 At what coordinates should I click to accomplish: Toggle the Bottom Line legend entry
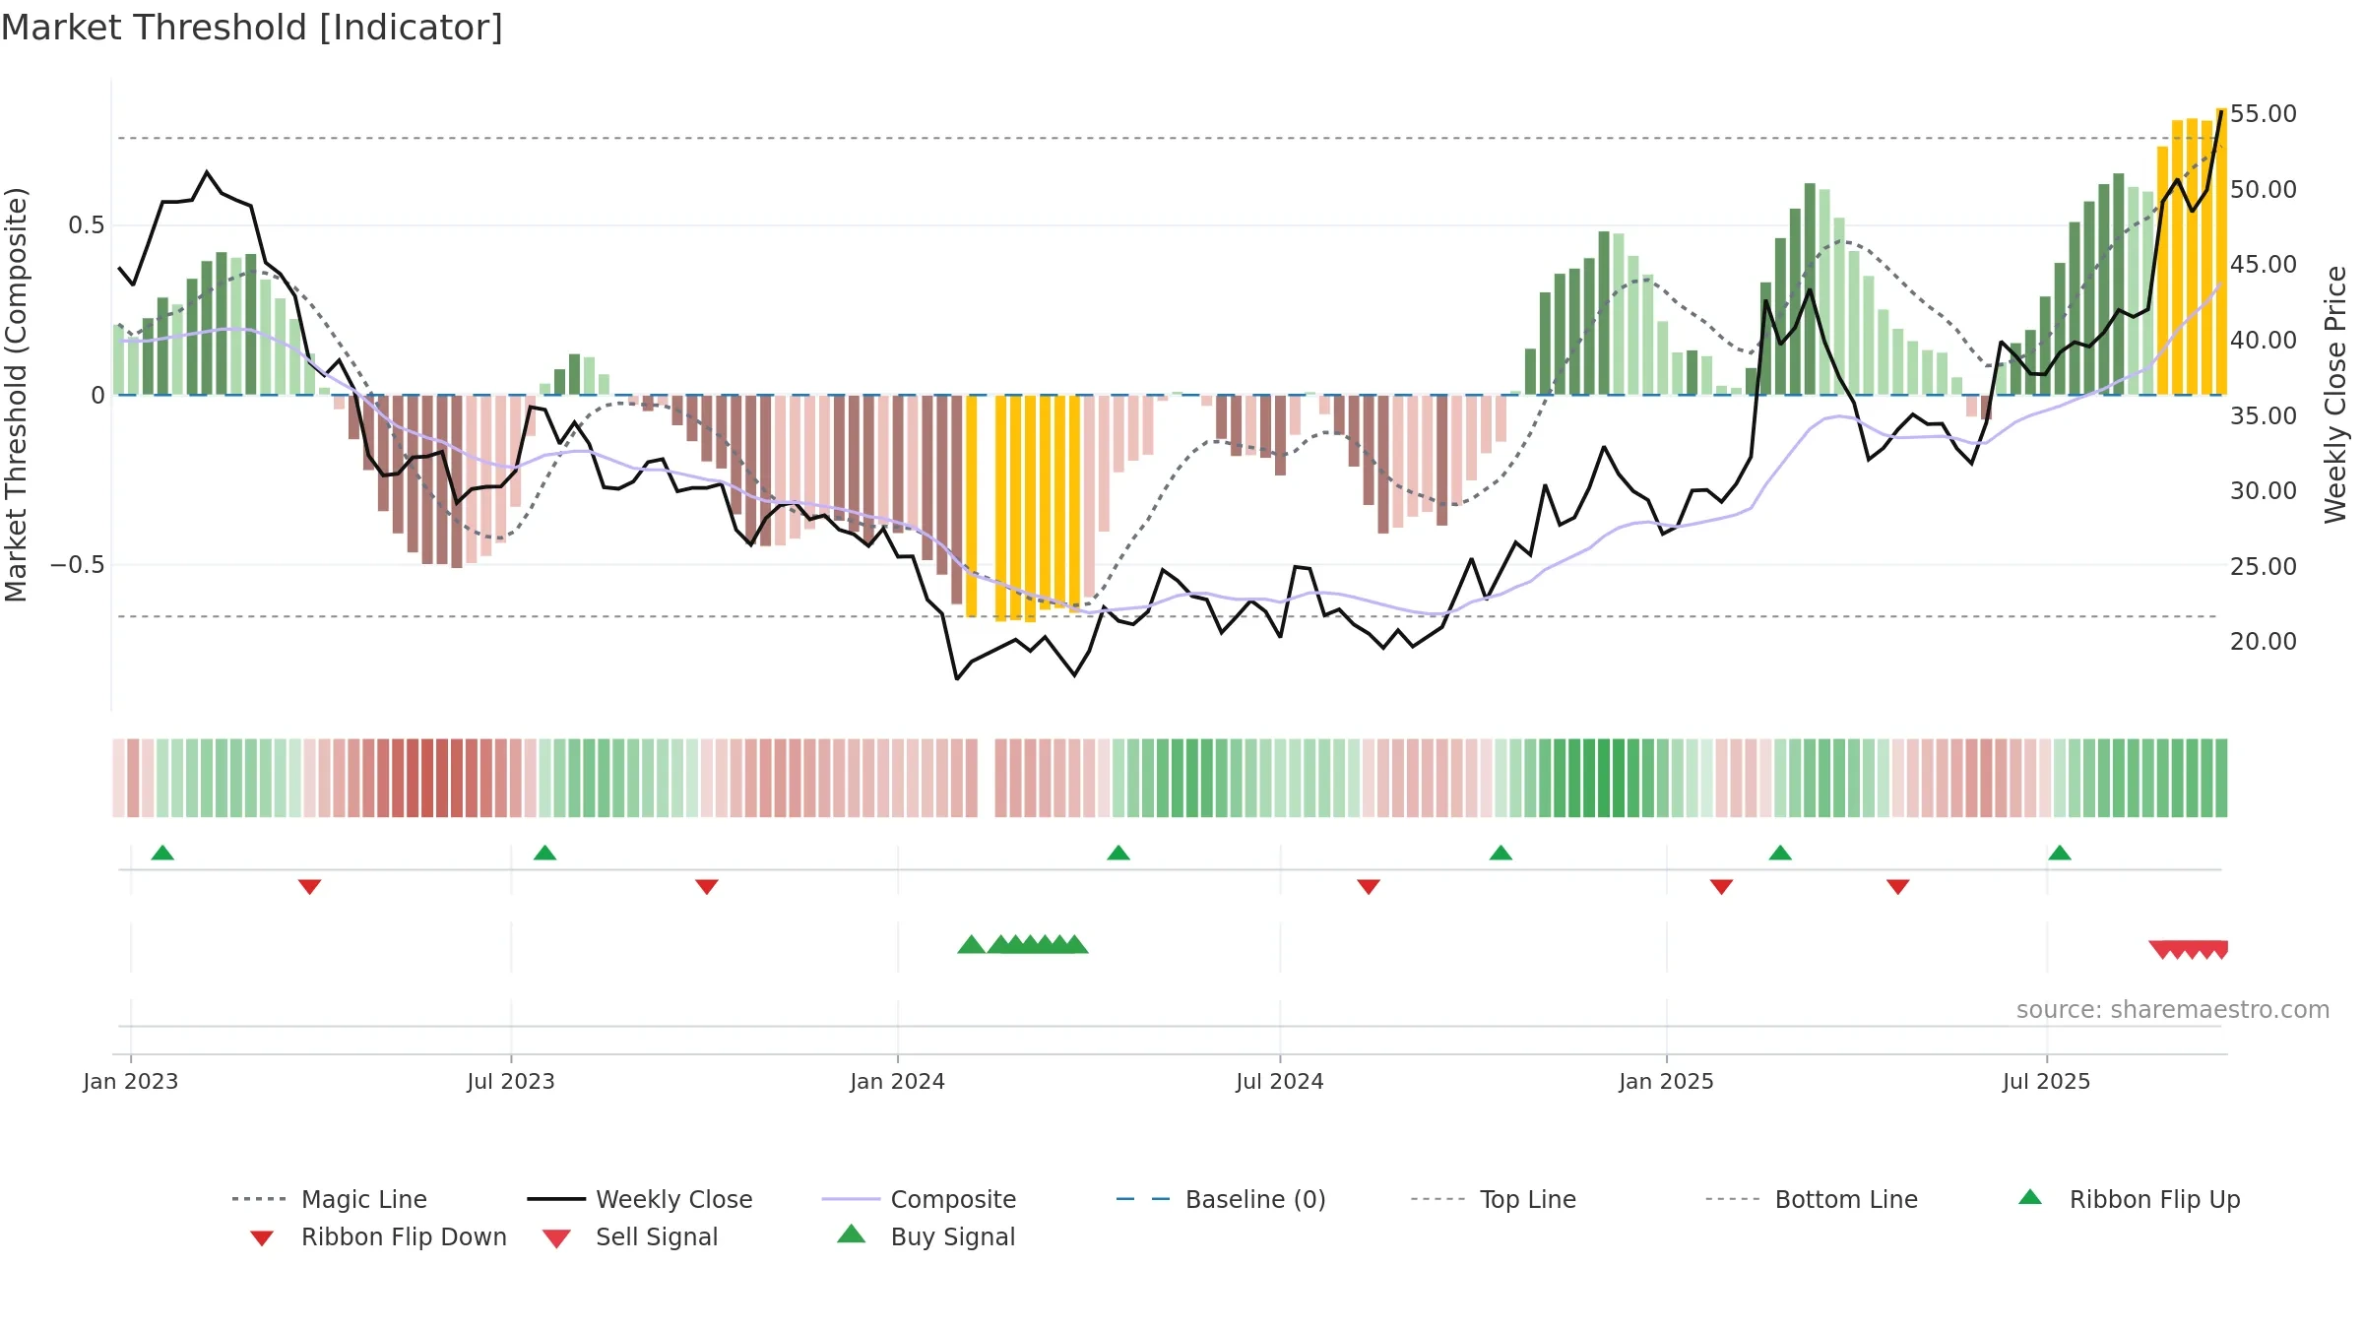point(1812,1199)
